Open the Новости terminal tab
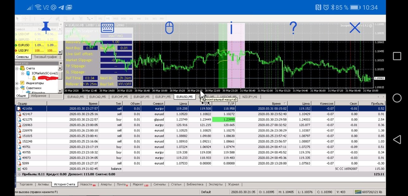The width and height of the screenshot is (408, 196). pyautogui.click(x=87, y=184)
